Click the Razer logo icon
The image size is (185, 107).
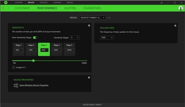pyautogui.click(x=6, y=2)
